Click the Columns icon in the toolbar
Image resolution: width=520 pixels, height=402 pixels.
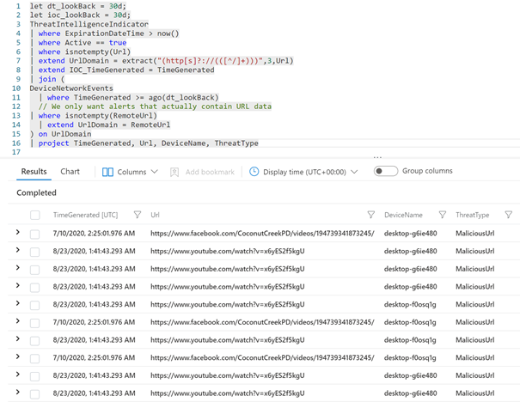pos(108,172)
